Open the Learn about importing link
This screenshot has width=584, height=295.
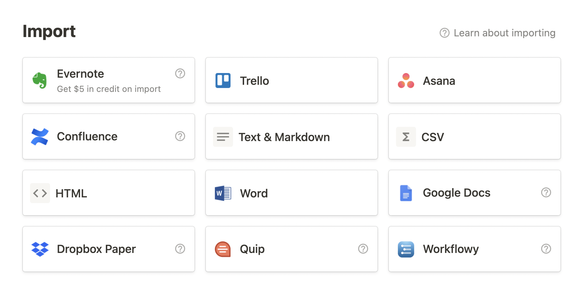504,33
